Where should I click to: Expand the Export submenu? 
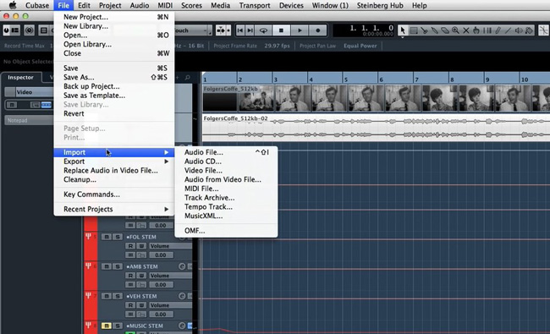pyautogui.click(x=114, y=162)
